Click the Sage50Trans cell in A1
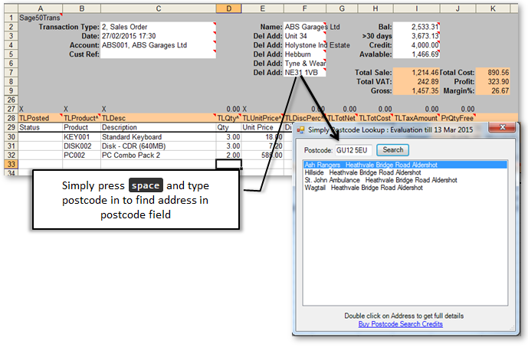This screenshot has height=347, width=528. point(41,18)
